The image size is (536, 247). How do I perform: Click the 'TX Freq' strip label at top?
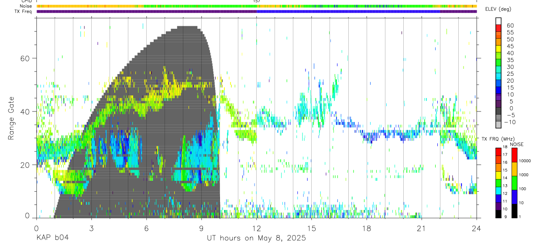[x=24, y=11]
